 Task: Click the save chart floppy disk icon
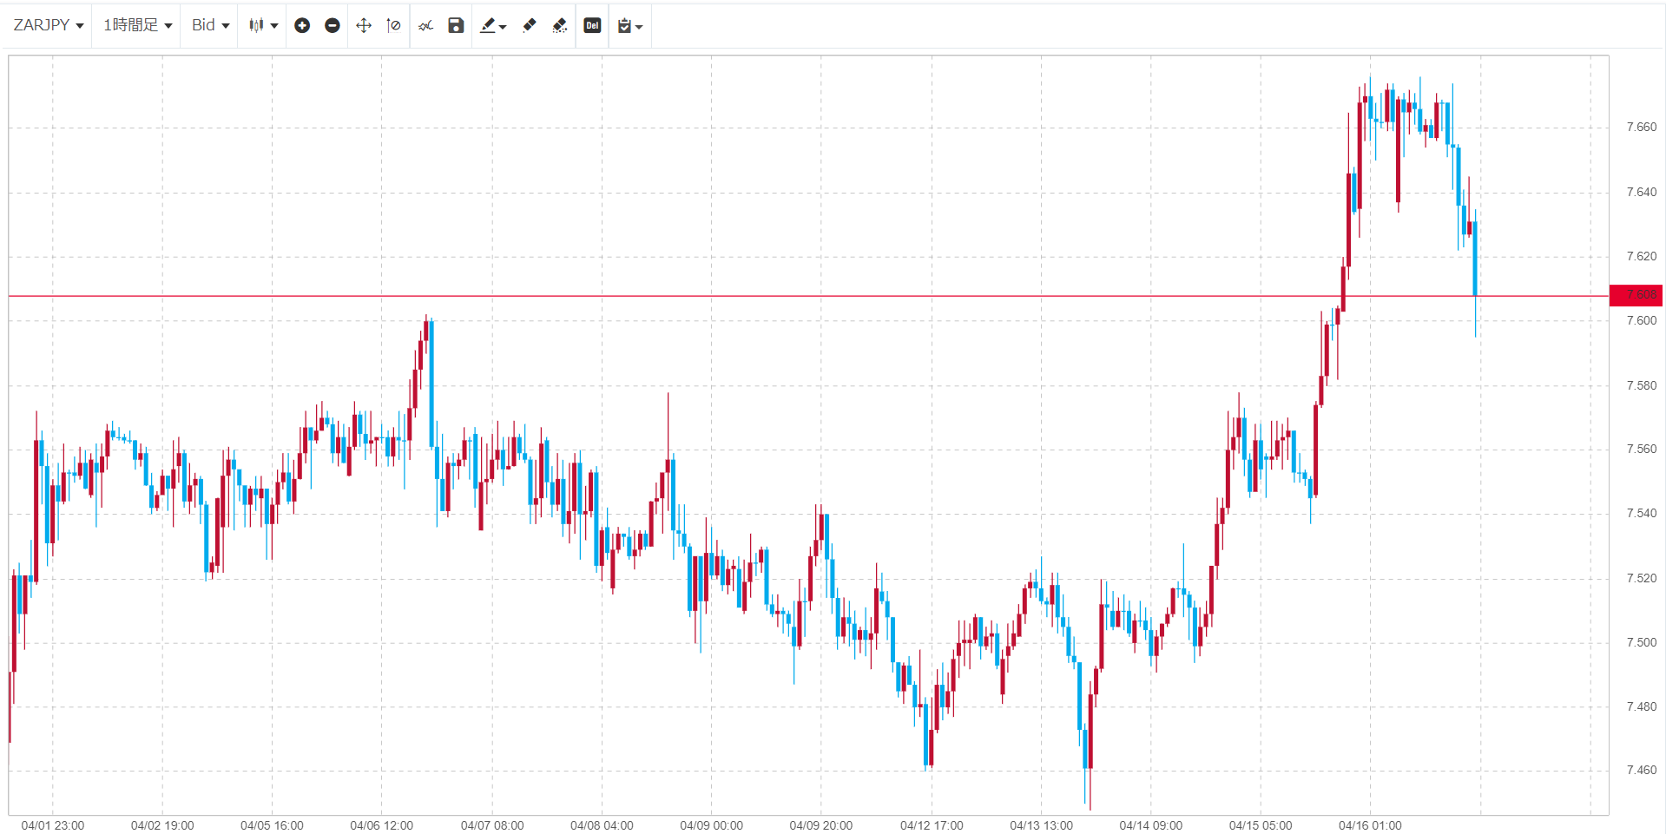point(456,25)
